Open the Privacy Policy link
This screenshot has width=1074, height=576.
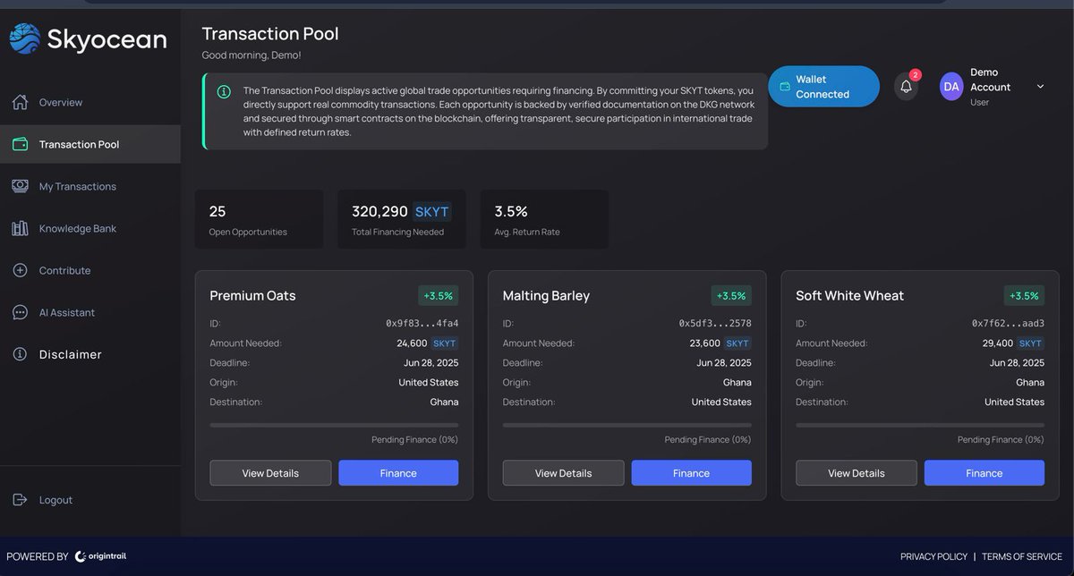point(933,556)
